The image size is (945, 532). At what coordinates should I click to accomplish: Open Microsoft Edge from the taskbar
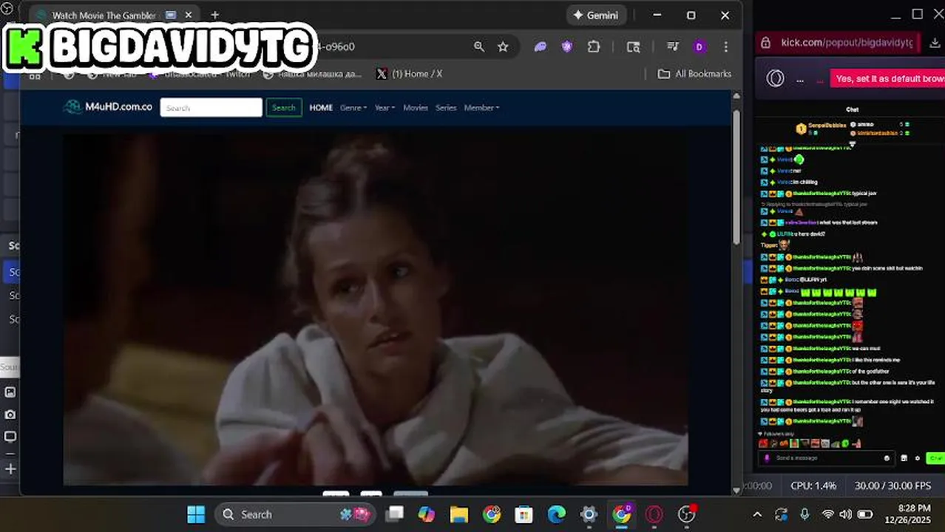pyautogui.click(x=556, y=514)
